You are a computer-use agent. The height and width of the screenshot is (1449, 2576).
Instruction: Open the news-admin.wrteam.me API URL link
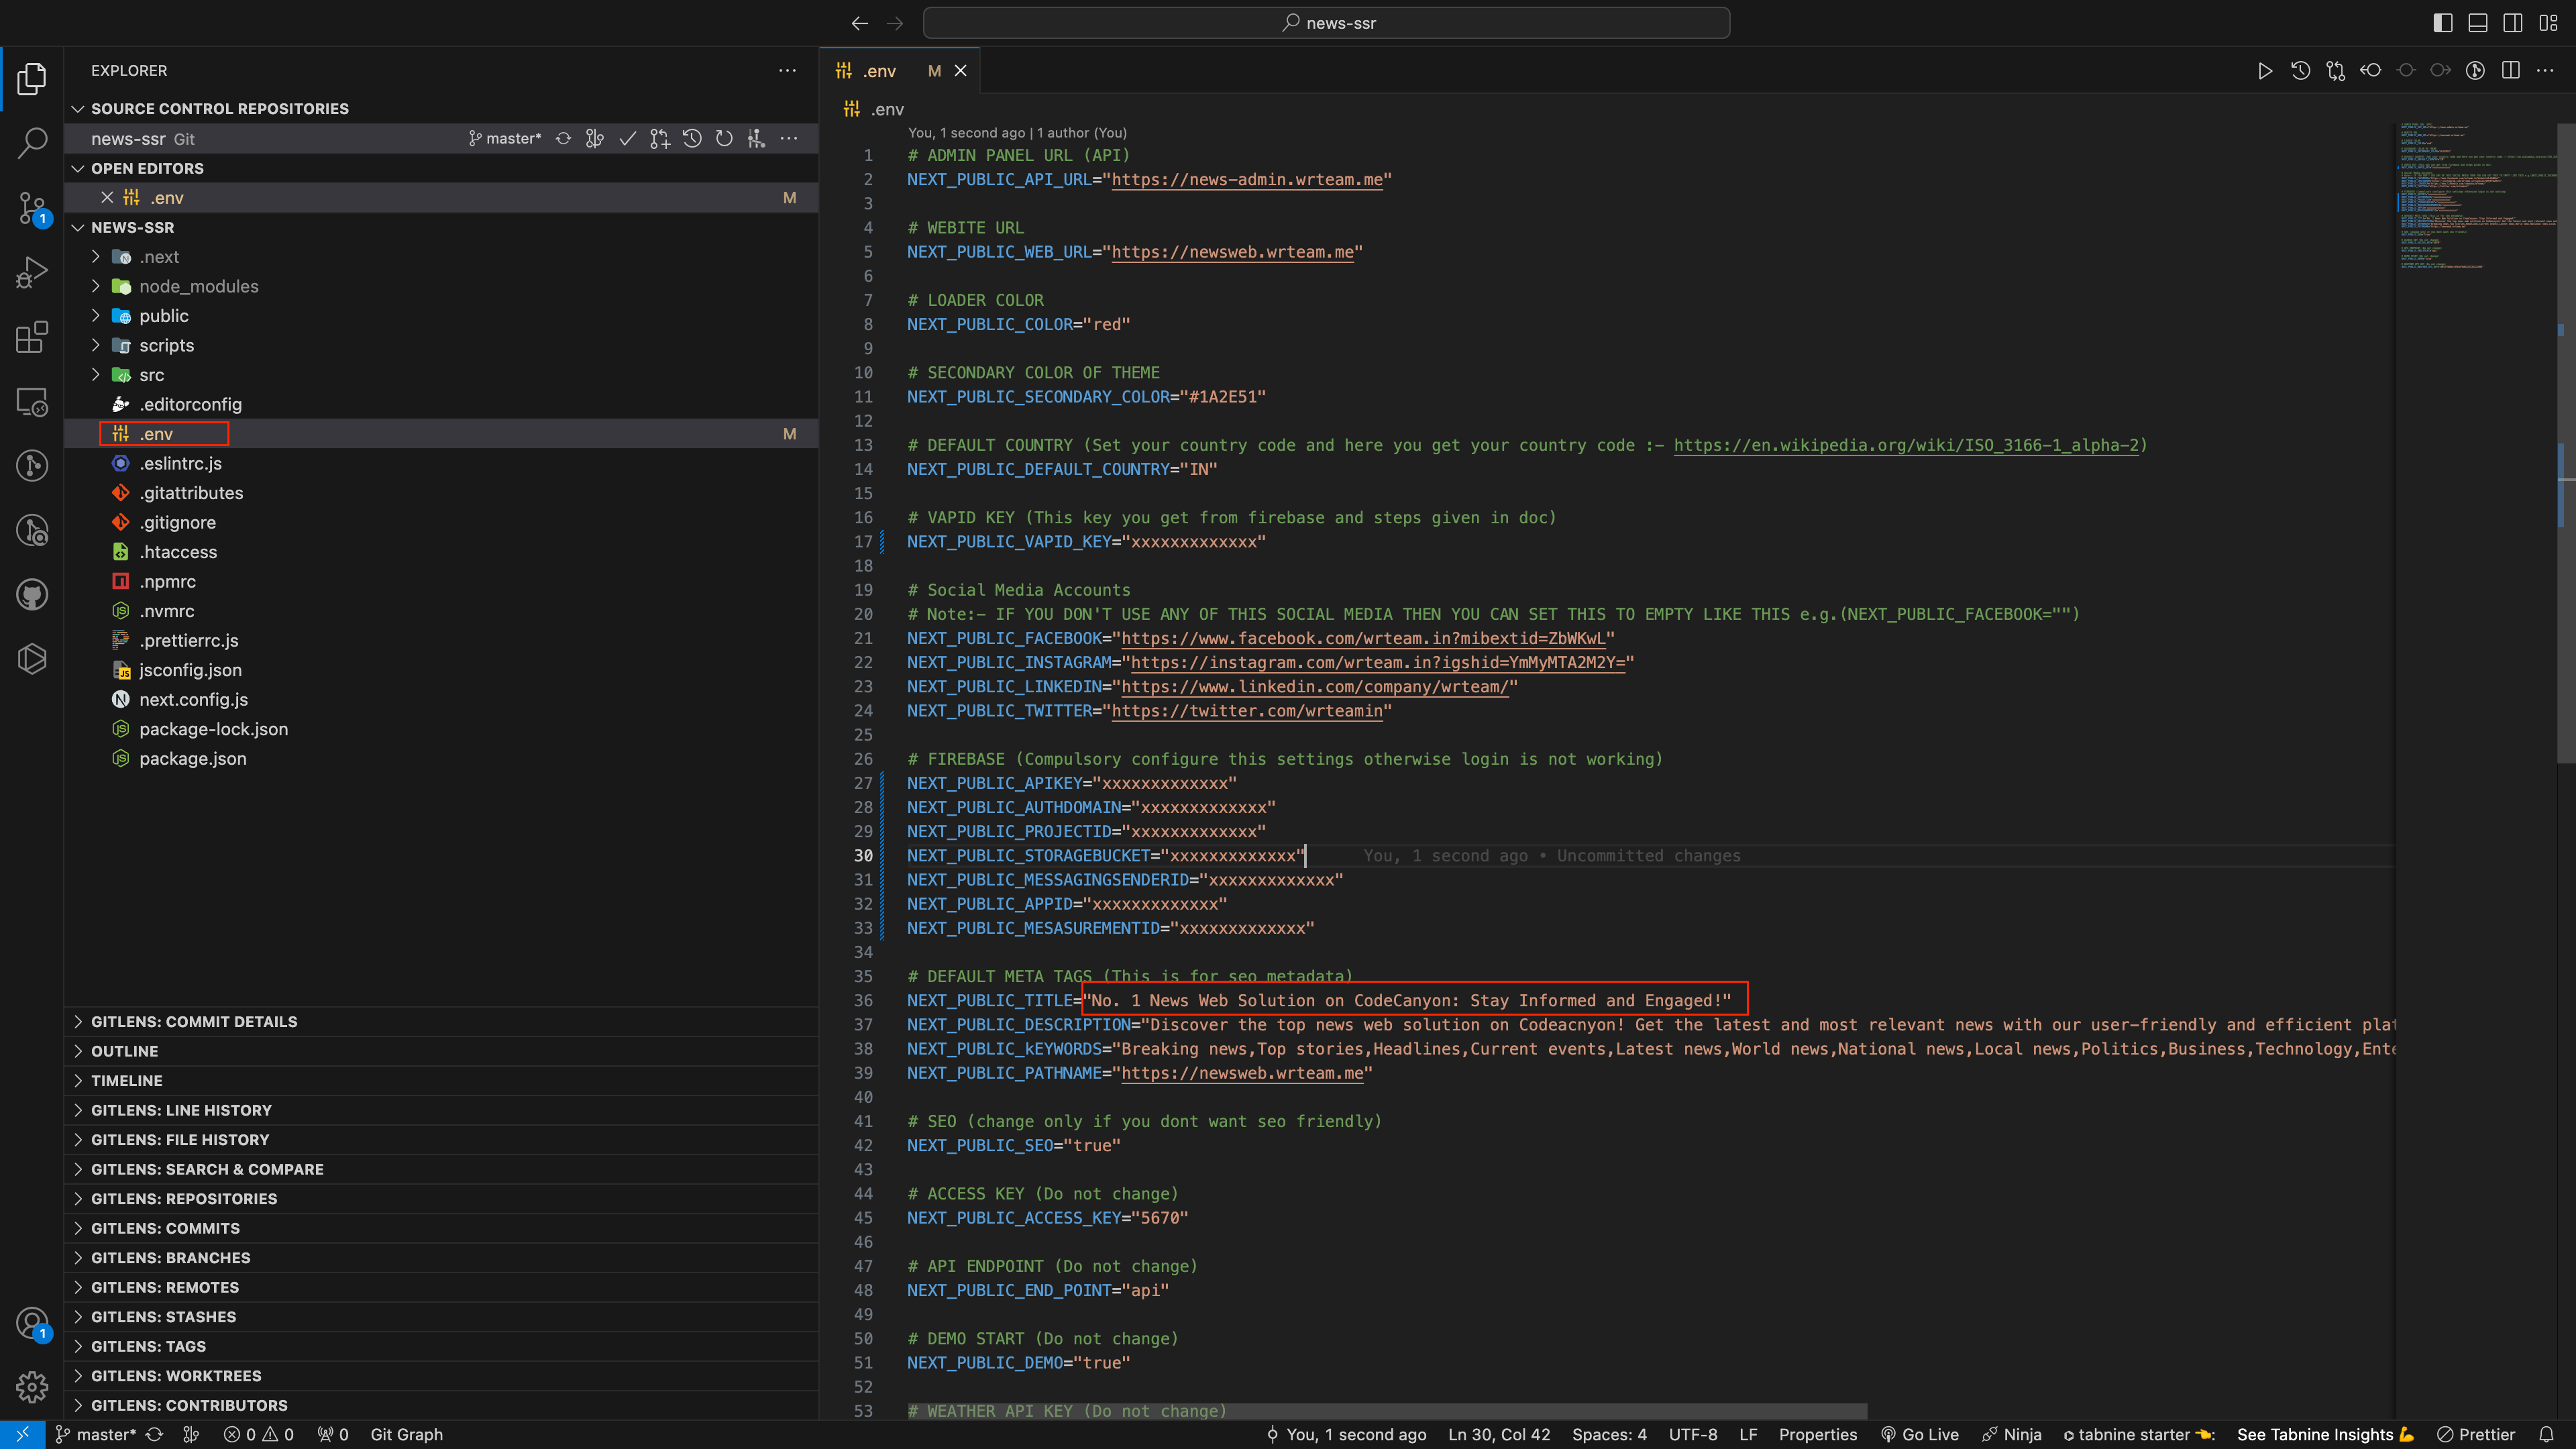(x=1247, y=180)
